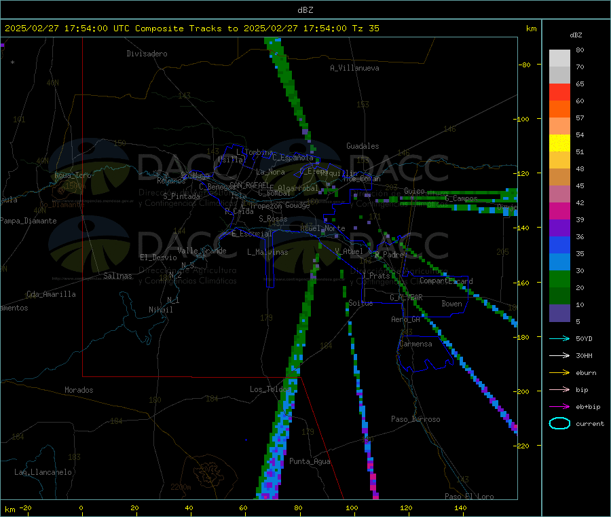Click the 'Paso_El_Loro' map label
This screenshot has height=517, width=611.
click(469, 497)
